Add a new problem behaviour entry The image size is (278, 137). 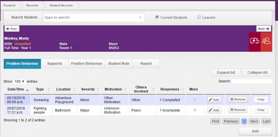click(x=255, y=131)
